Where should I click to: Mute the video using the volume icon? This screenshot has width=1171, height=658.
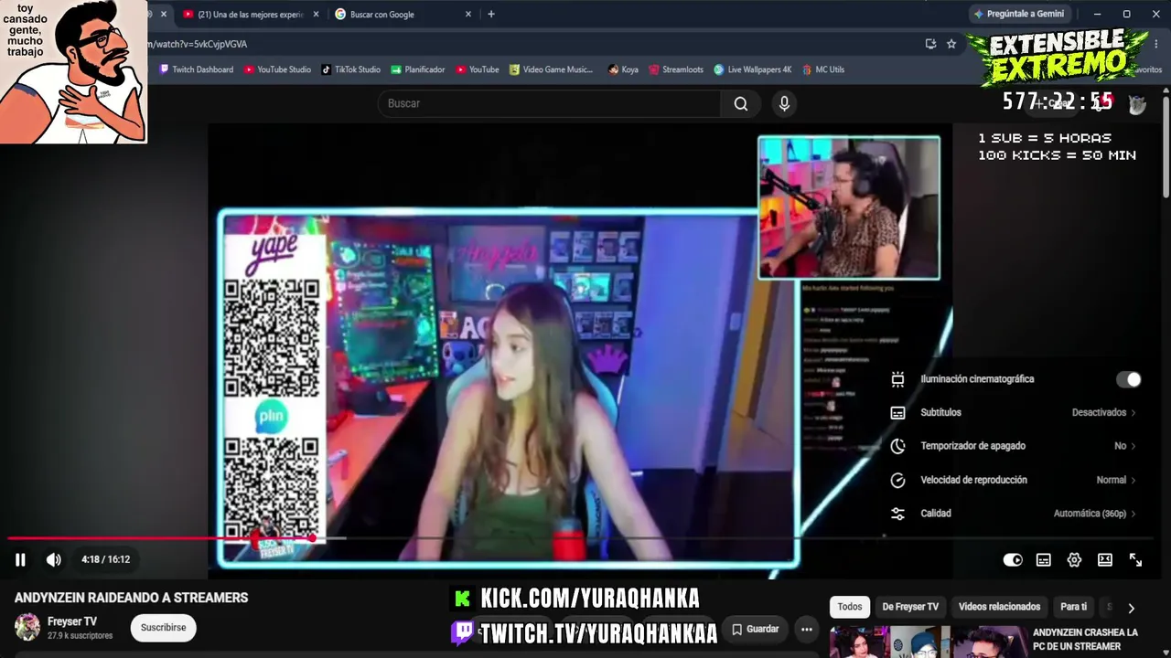(x=54, y=559)
